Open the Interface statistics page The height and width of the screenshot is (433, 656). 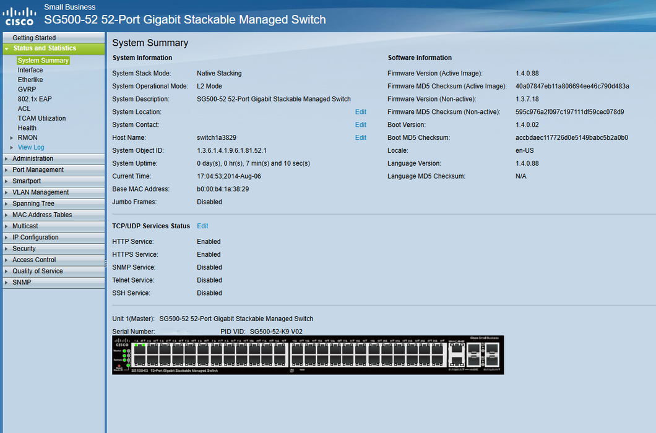click(x=30, y=70)
